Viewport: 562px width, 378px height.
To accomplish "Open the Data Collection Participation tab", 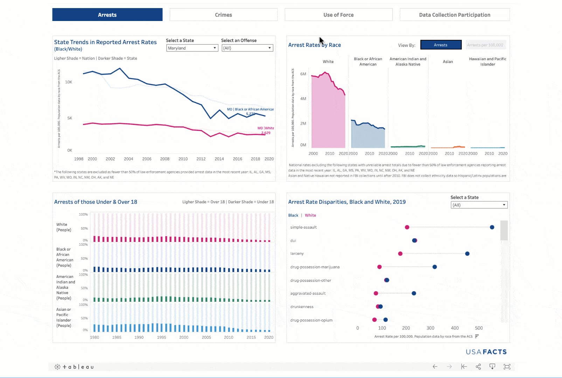I will (x=455, y=15).
